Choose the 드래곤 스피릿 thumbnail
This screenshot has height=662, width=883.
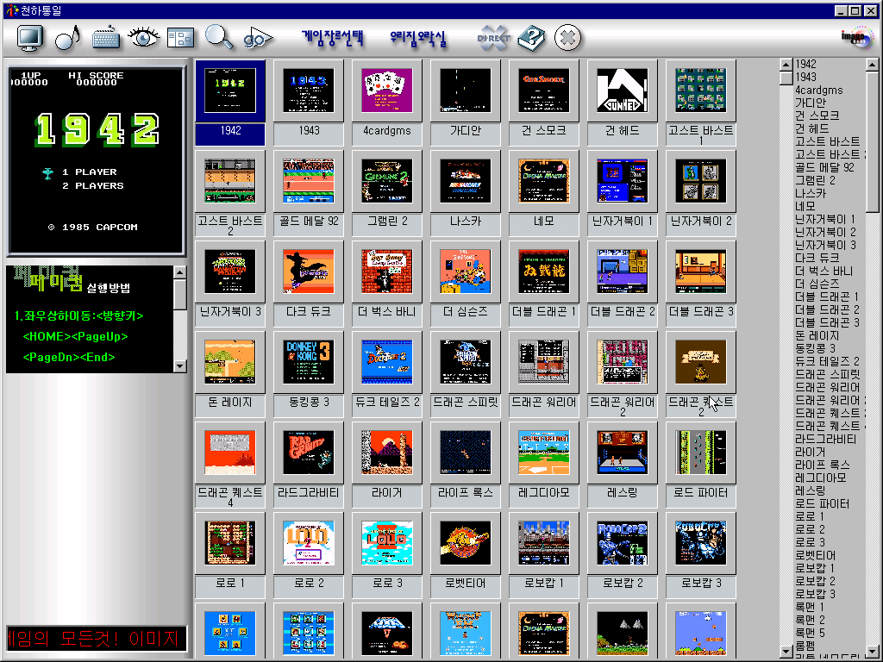click(x=465, y=363)
